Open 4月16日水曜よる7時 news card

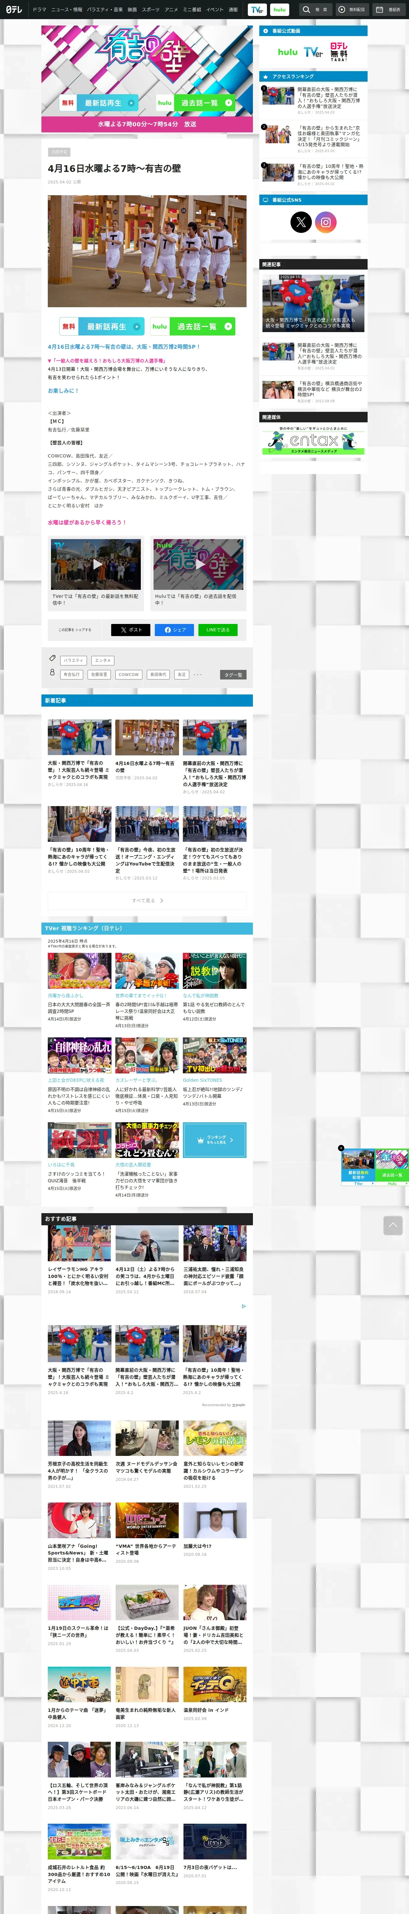pos(147,749)
